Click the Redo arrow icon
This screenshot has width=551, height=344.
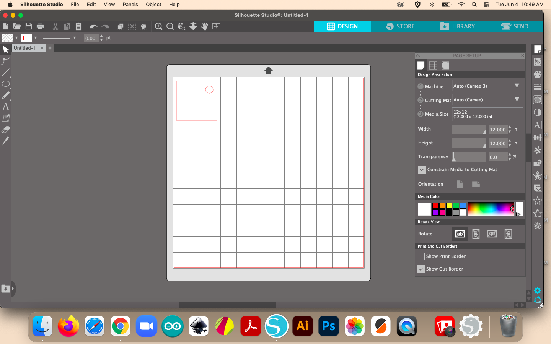[105, 26]
